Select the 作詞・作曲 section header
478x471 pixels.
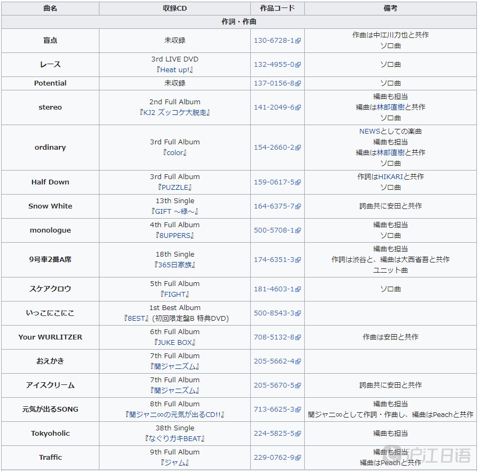tap(239, 22)
